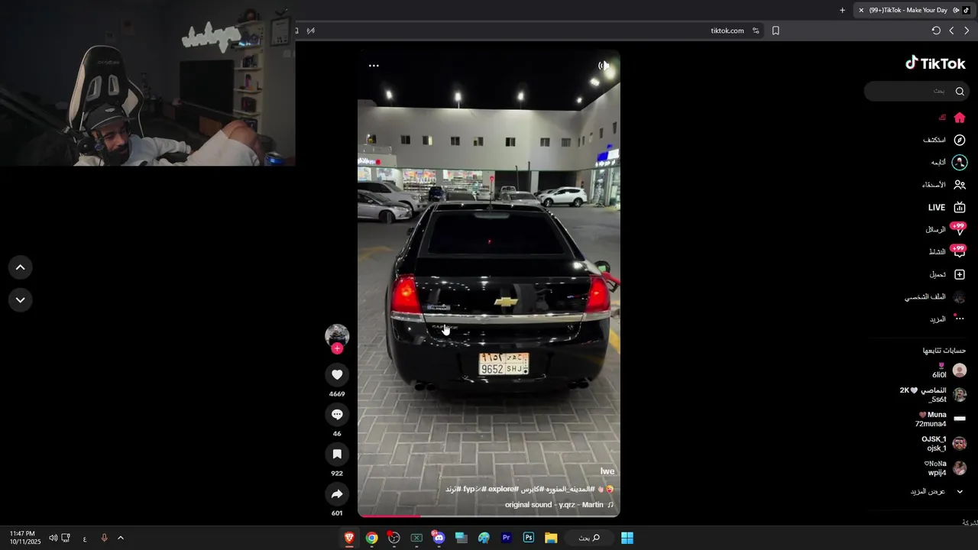The image size is (978, 550).
Task: Bookmark the video with save icon
Action: point(337,454)
